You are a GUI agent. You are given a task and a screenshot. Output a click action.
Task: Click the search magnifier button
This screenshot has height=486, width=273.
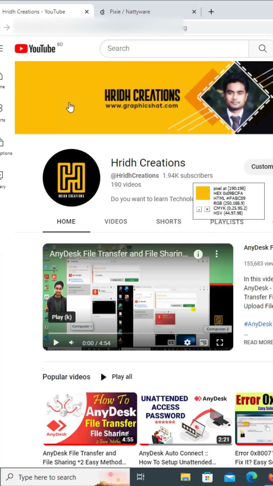click(x=262, y=48)
